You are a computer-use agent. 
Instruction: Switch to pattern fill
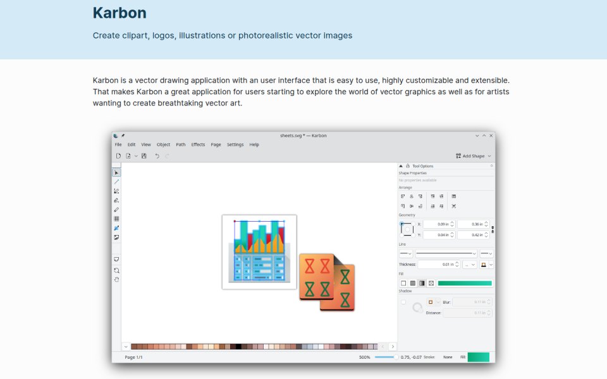click(431, 283)
